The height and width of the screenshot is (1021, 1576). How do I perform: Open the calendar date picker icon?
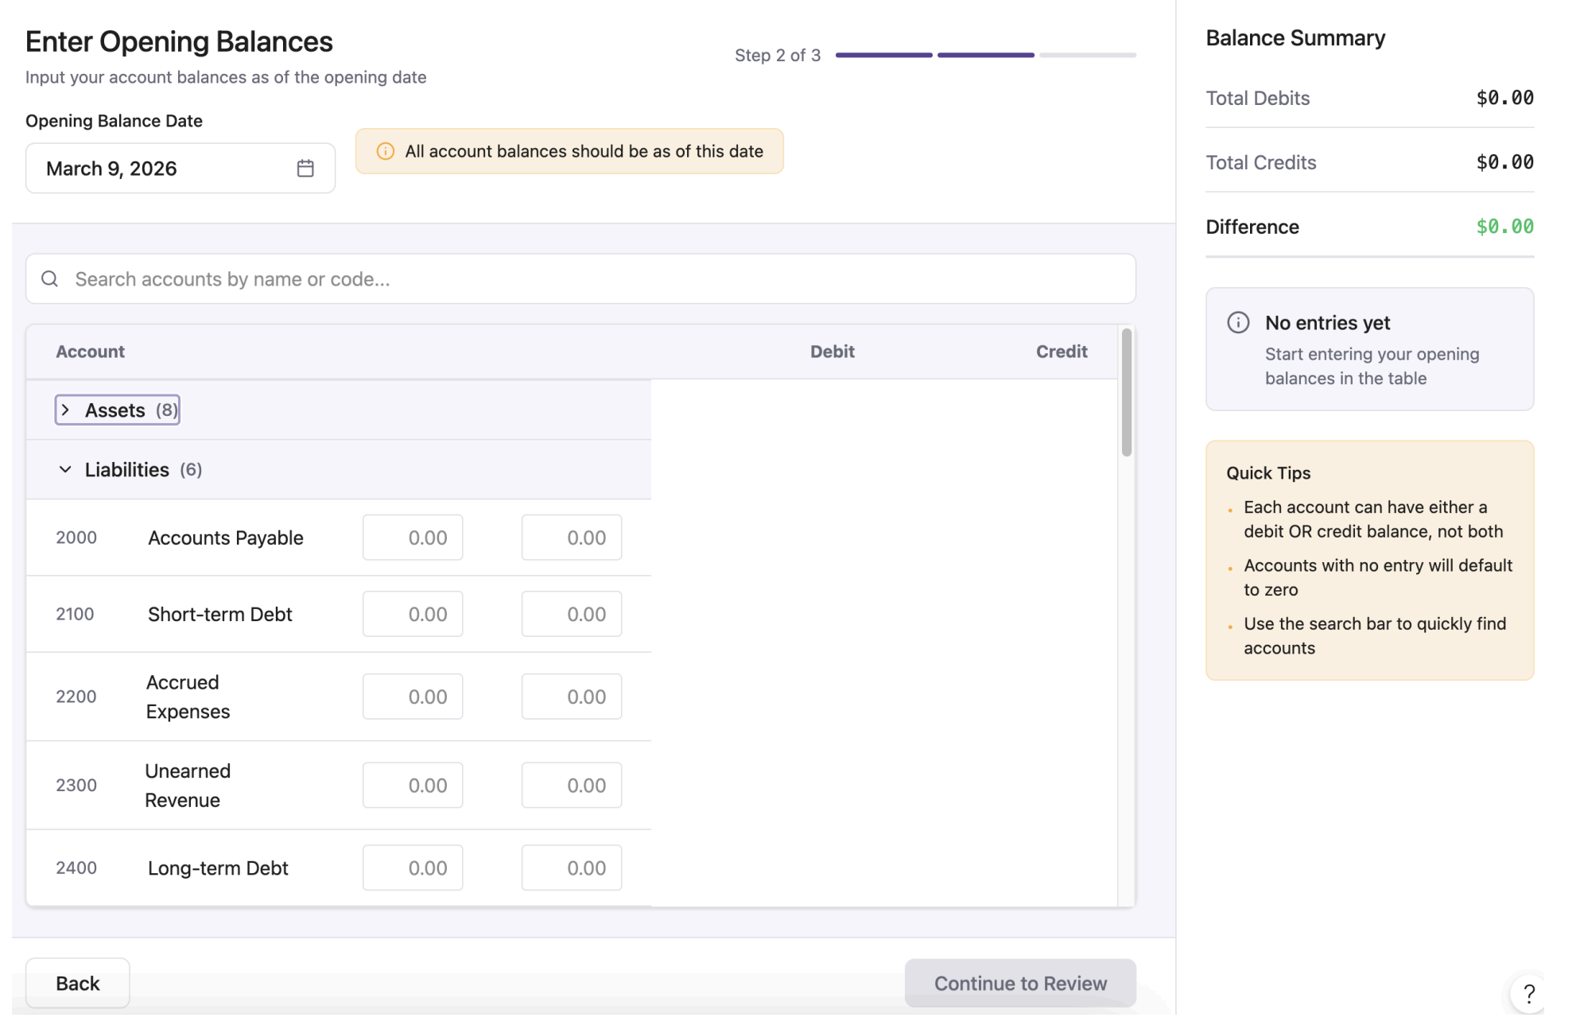point(305,169)
